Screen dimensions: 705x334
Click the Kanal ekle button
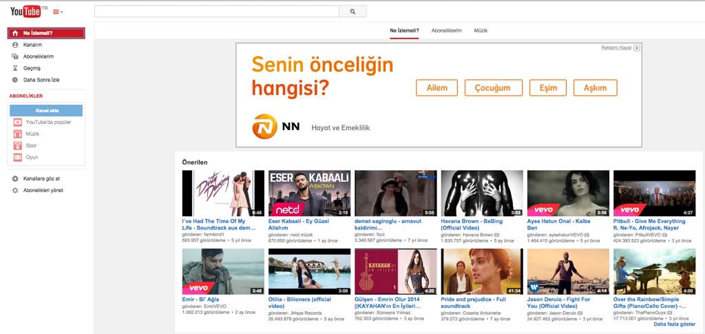[46, 111]
